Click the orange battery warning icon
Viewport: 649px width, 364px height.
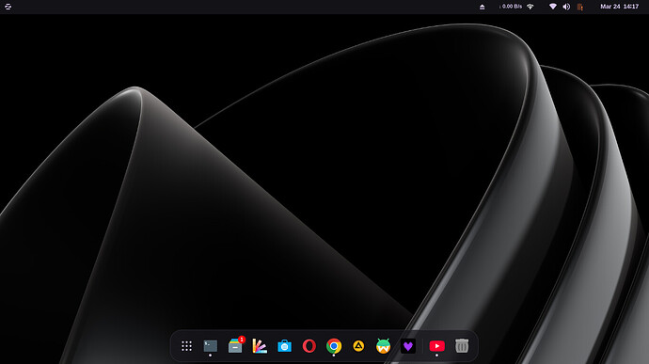pos(580,7)
